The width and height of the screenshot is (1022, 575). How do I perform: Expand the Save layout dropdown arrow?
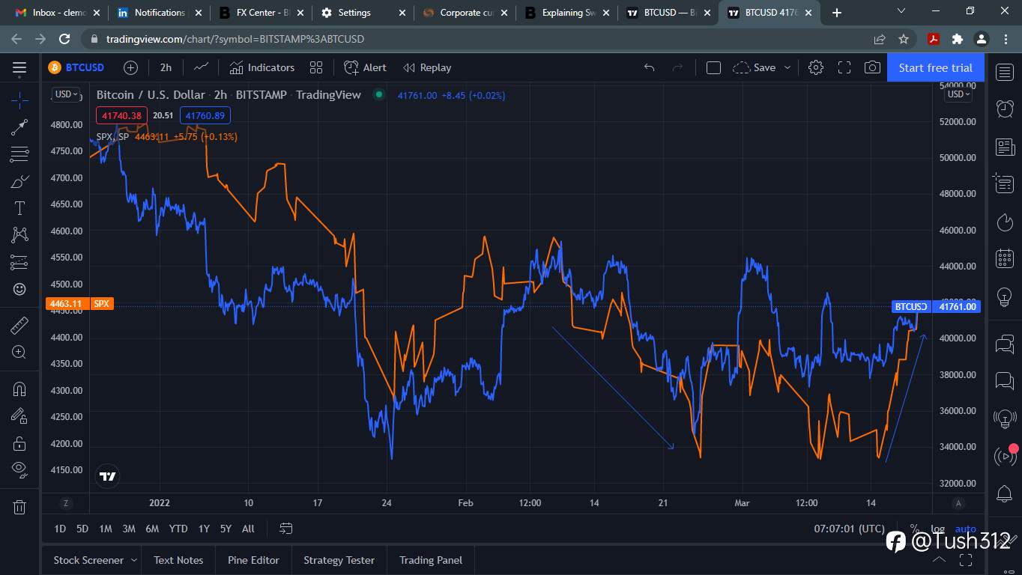click(x=787, y=67)
